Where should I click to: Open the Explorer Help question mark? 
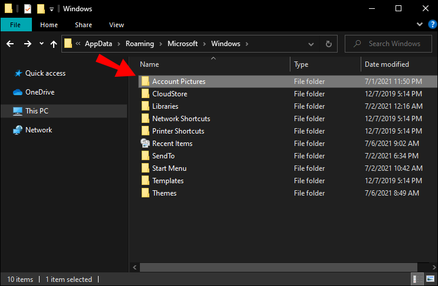(430, 25)
